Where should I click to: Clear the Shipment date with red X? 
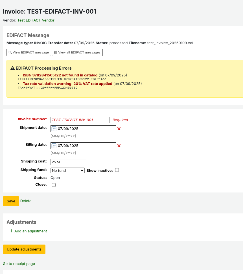click(x=119, y=129)
